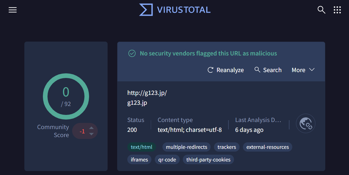Click the status value 200
The height and width of the screenshot is (175, 349).
click(132, 130)
